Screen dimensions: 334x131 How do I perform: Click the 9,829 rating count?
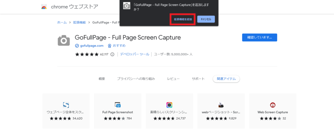232,118
